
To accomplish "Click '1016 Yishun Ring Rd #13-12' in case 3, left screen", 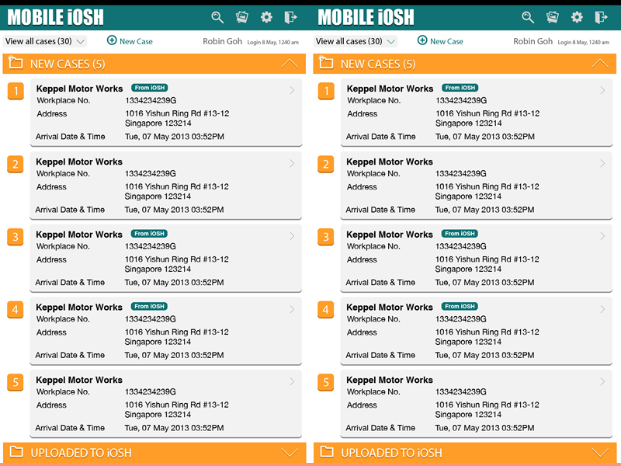I will [x=177, y=259].
